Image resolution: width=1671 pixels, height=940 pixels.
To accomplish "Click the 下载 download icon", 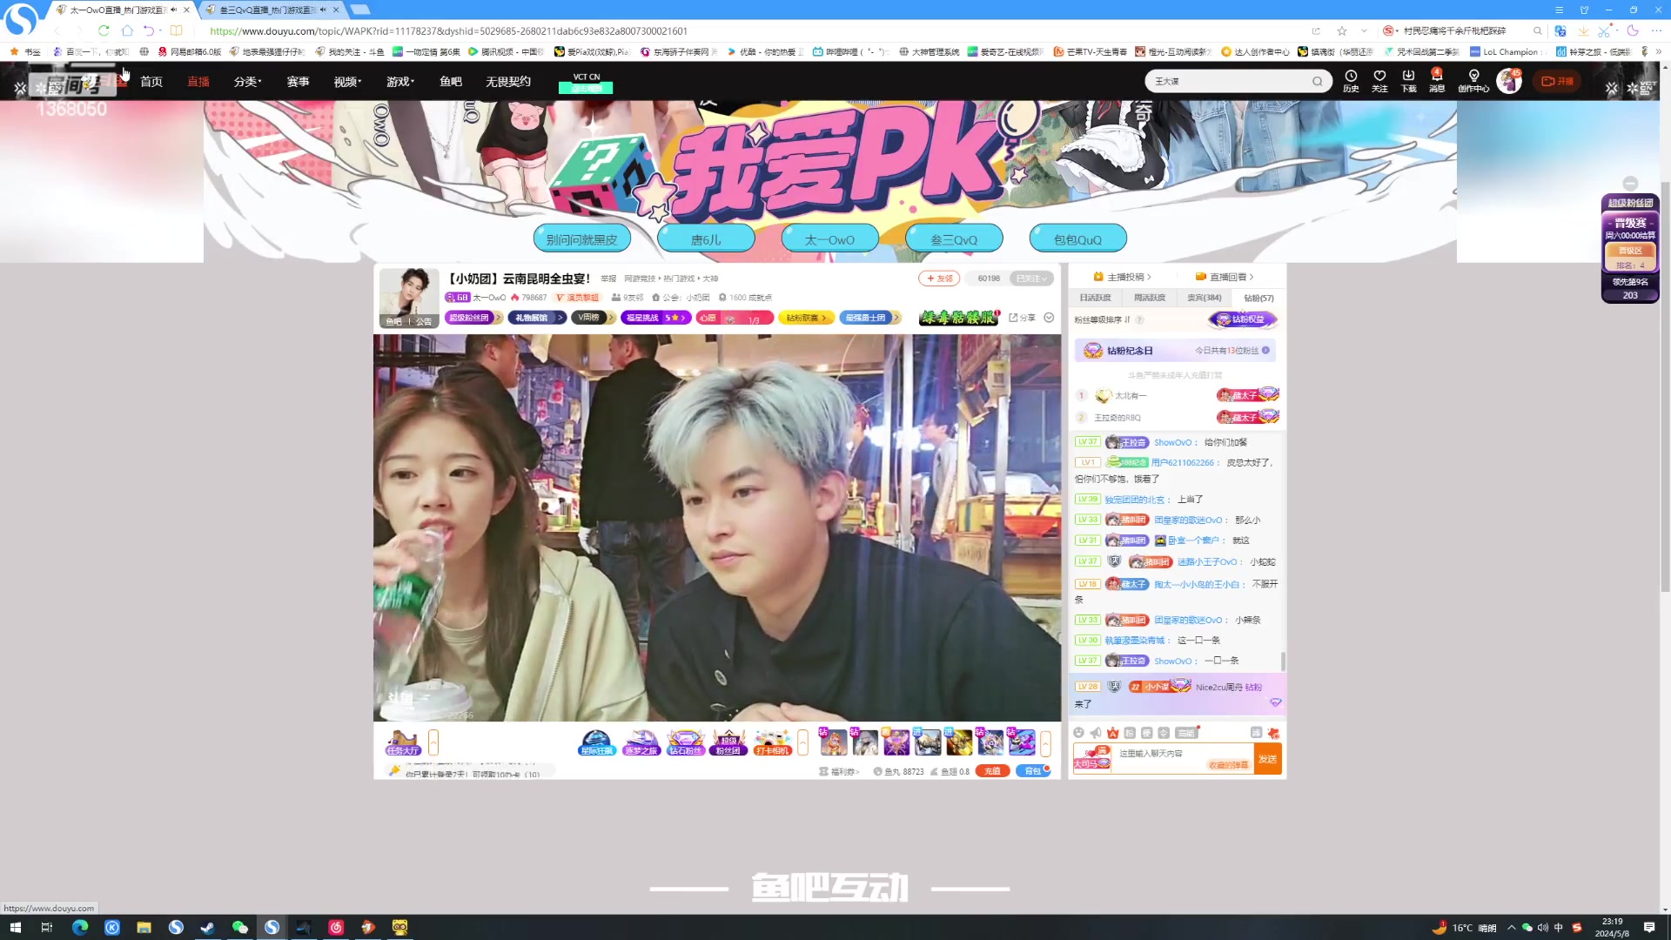I will pos(1408,80).
